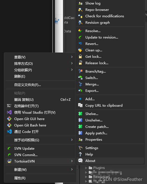Choose Release lock... entry
Image resolution: width=147 pixels, height=184 pixels.
pos(110,63)
